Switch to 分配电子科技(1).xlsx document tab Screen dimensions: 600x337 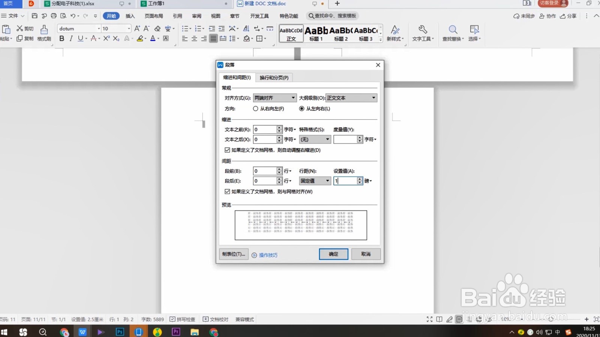click(73, 3)
